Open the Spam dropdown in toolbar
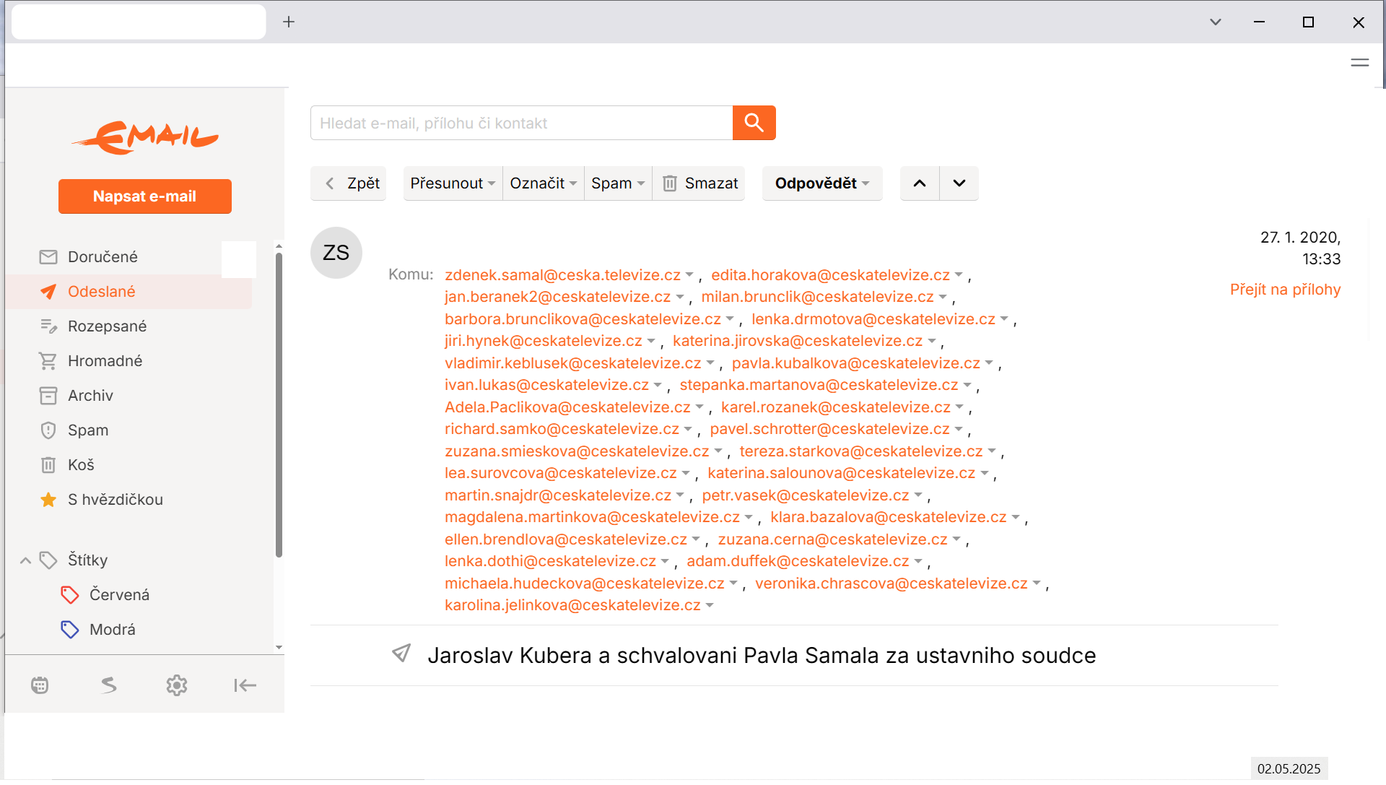The height and width of the screenshot is (785, 1386). coord(618,183)
